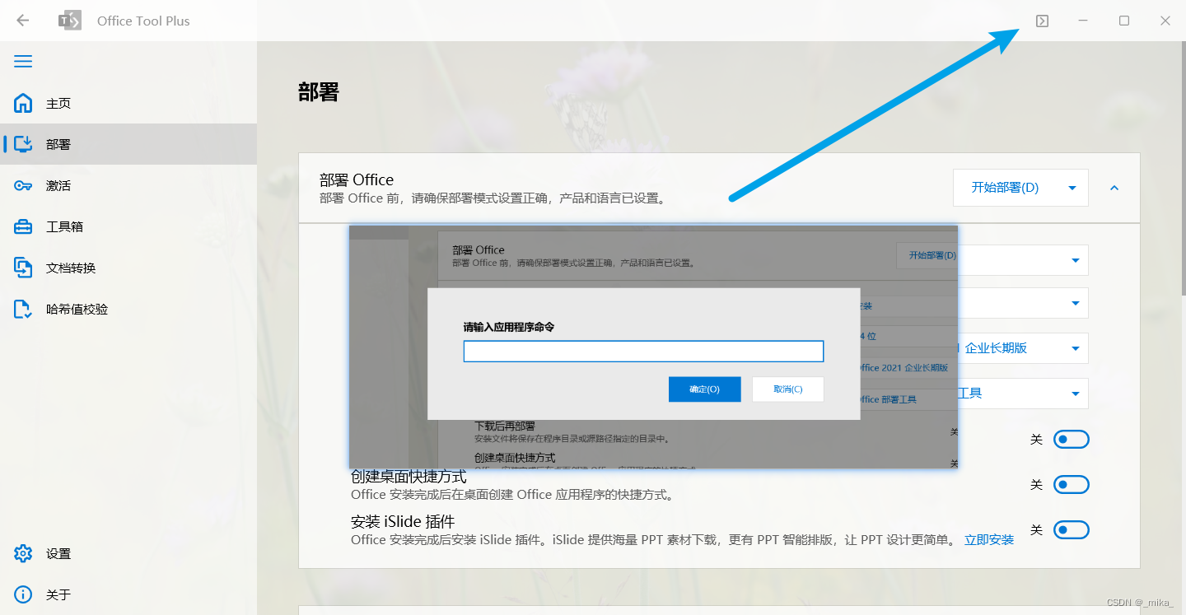Click the hash check icon for 哈希值校验
1186x615 pixels.
coord(23,309)
